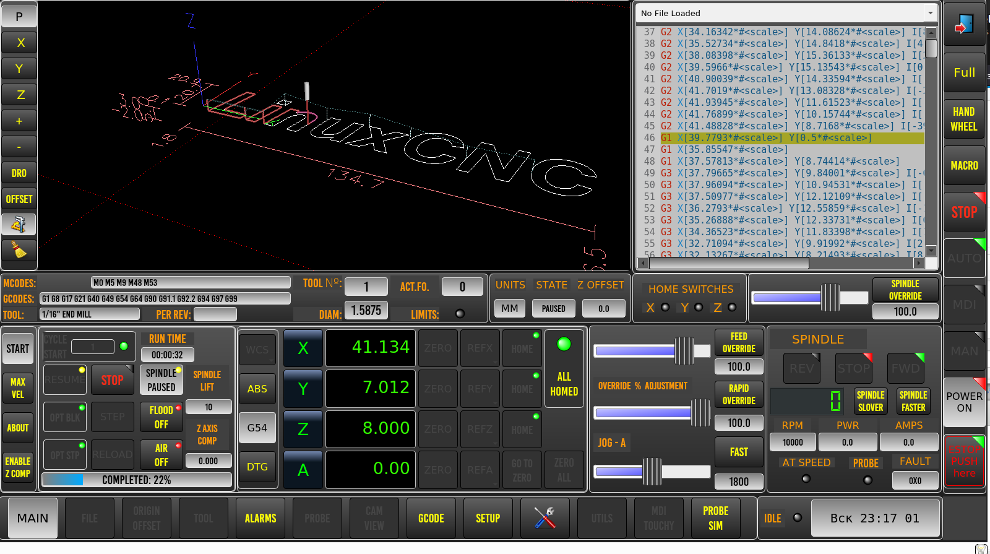This screenshot has height=554, width=990.
Task: Open the SETUP tab
Action: (488, 518)
